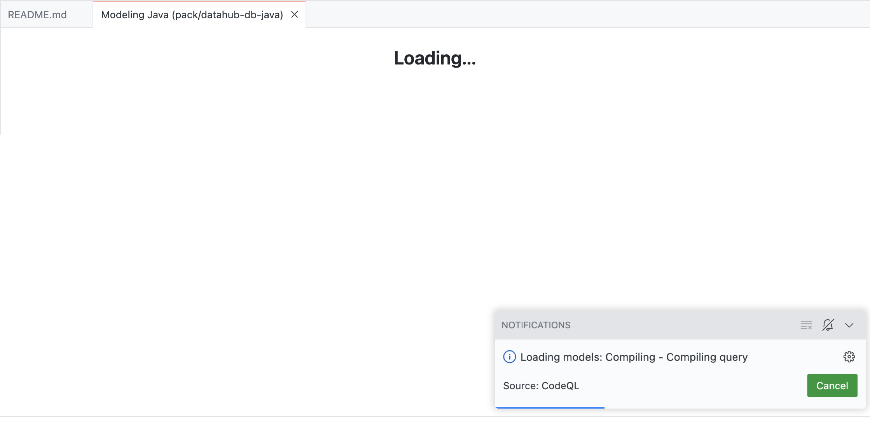Toggle Do Not Disturb bell icon
The height and width of the screenshot is (430, 870).
click(828, 325)
